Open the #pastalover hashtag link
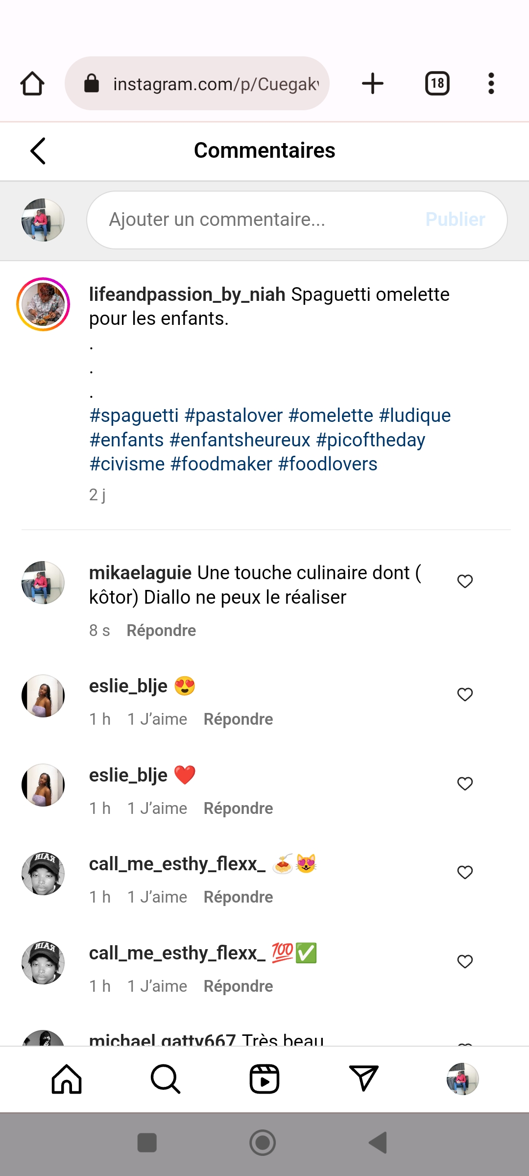The width and height of the screenshot is (529, 1176). [x=234, y=416]
